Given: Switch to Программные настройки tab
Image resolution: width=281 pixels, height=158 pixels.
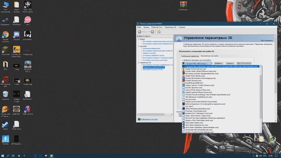Looking at the screenshot, I should [x=209, y=56].
